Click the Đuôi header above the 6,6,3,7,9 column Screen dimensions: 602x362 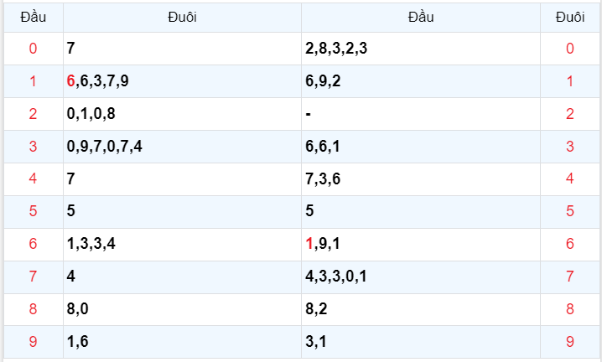(x=182, y=17)
